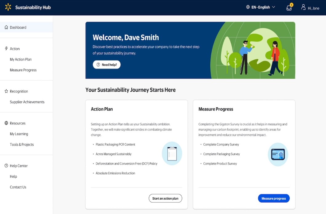This screenshot has width=326, height=214.
Task: Click Deforestation and Conversion Free (DCF) Policy item
Action: click(x=126, y=164)
